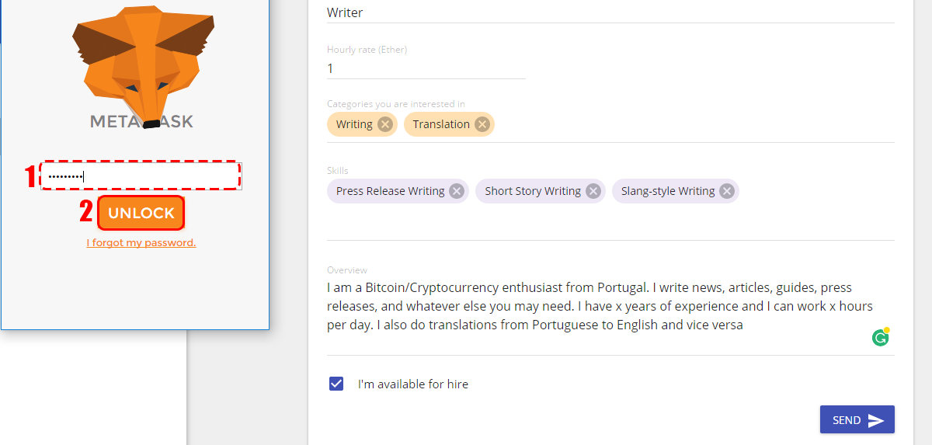Select the Press Release Writing chip label

[x=391, y=191]
